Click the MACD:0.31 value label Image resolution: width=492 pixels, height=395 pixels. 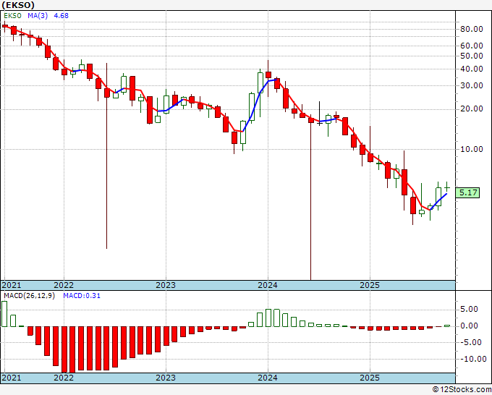82,296
